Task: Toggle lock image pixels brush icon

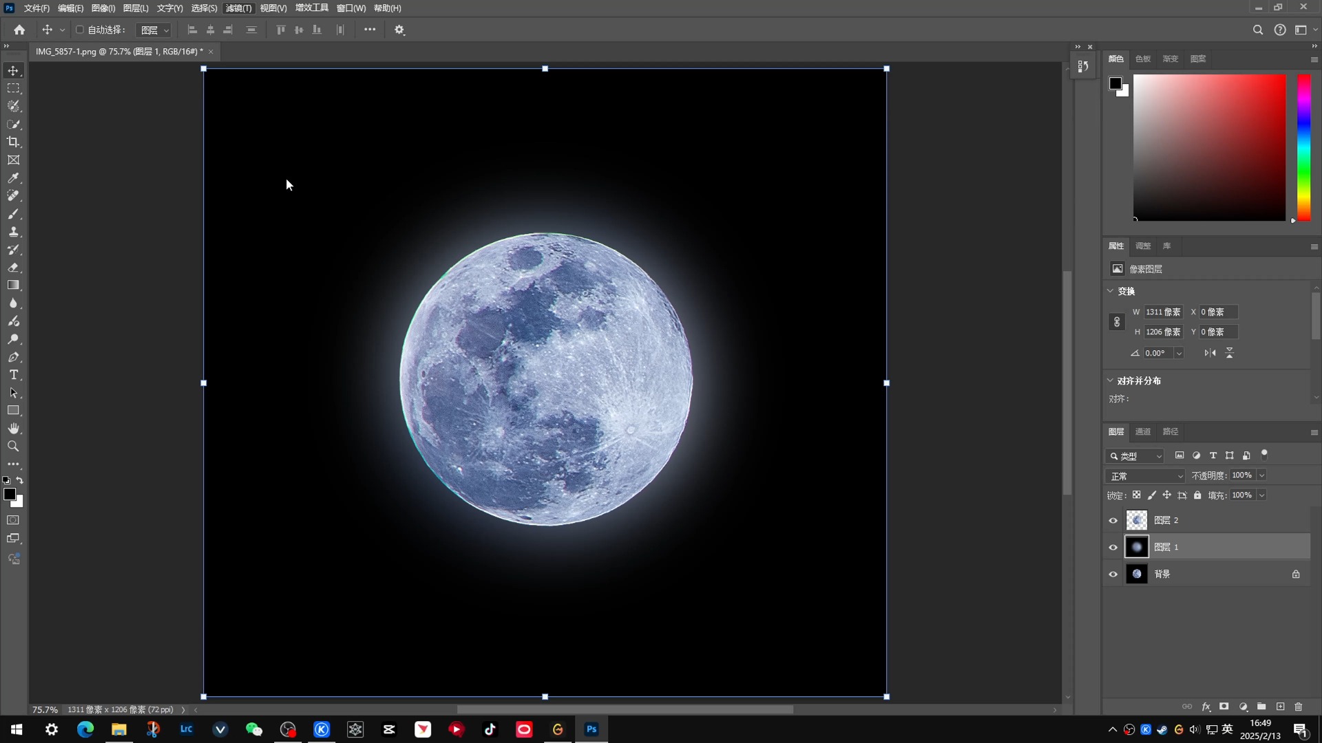Action: [1152, 495]
